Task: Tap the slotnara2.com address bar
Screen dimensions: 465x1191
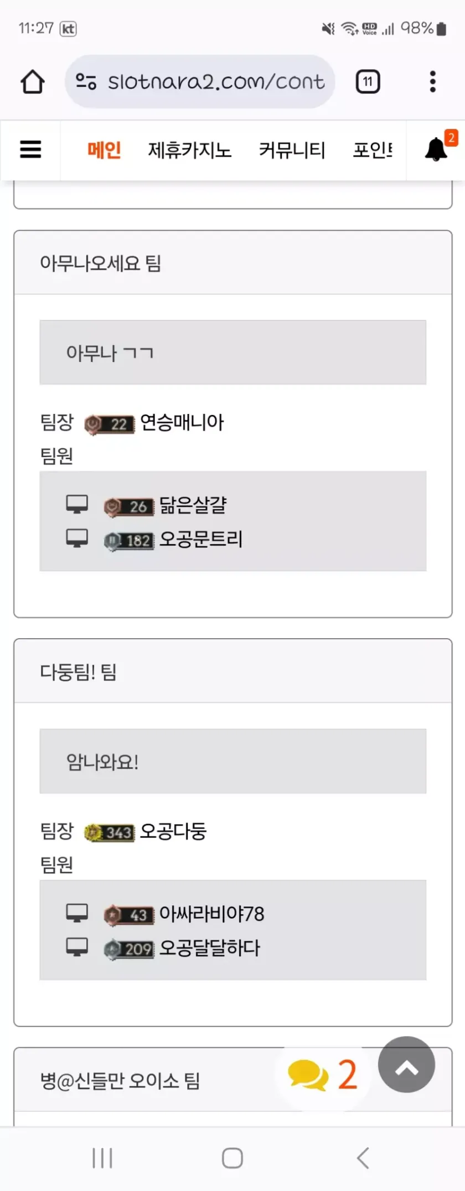Action: pos(216,82)
